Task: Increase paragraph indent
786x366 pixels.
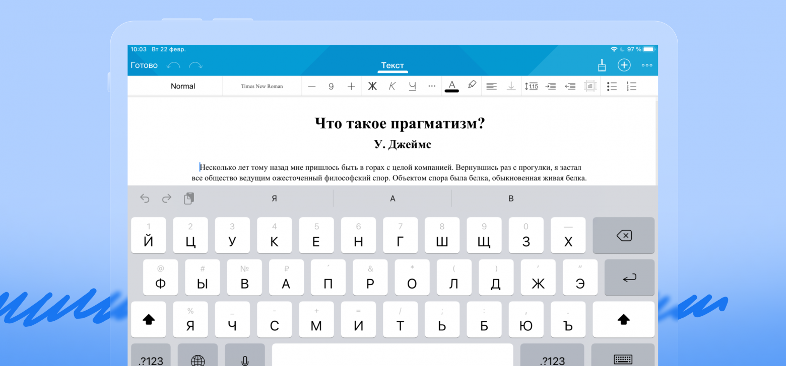Action: [x=551, y=86]
